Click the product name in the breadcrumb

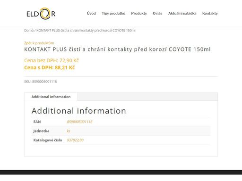(x=86, y=30)
